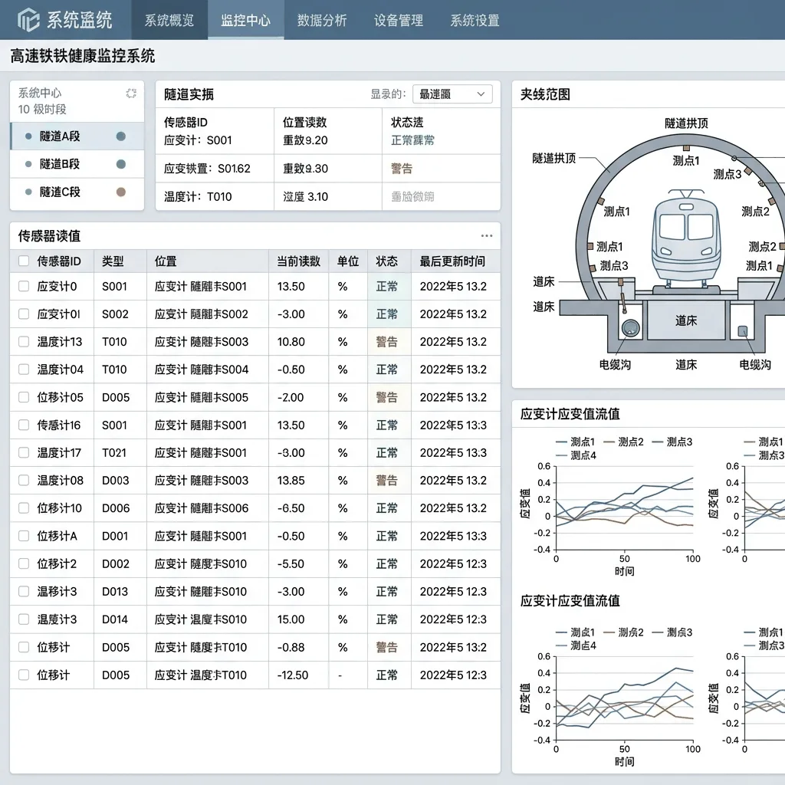Click the status dot for 隧道A段
Screen dimensions: 785x785
[120, 136]
